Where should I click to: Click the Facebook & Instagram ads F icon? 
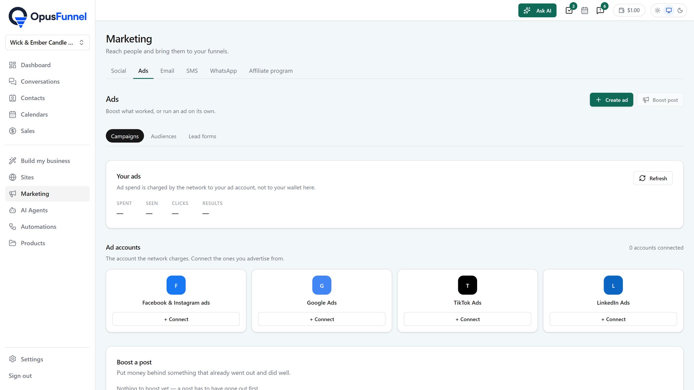[176, 285]
